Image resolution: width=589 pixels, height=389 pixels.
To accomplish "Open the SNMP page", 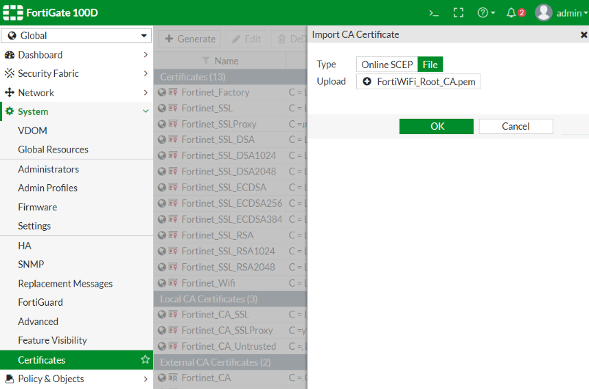I will tap(31, 264).
